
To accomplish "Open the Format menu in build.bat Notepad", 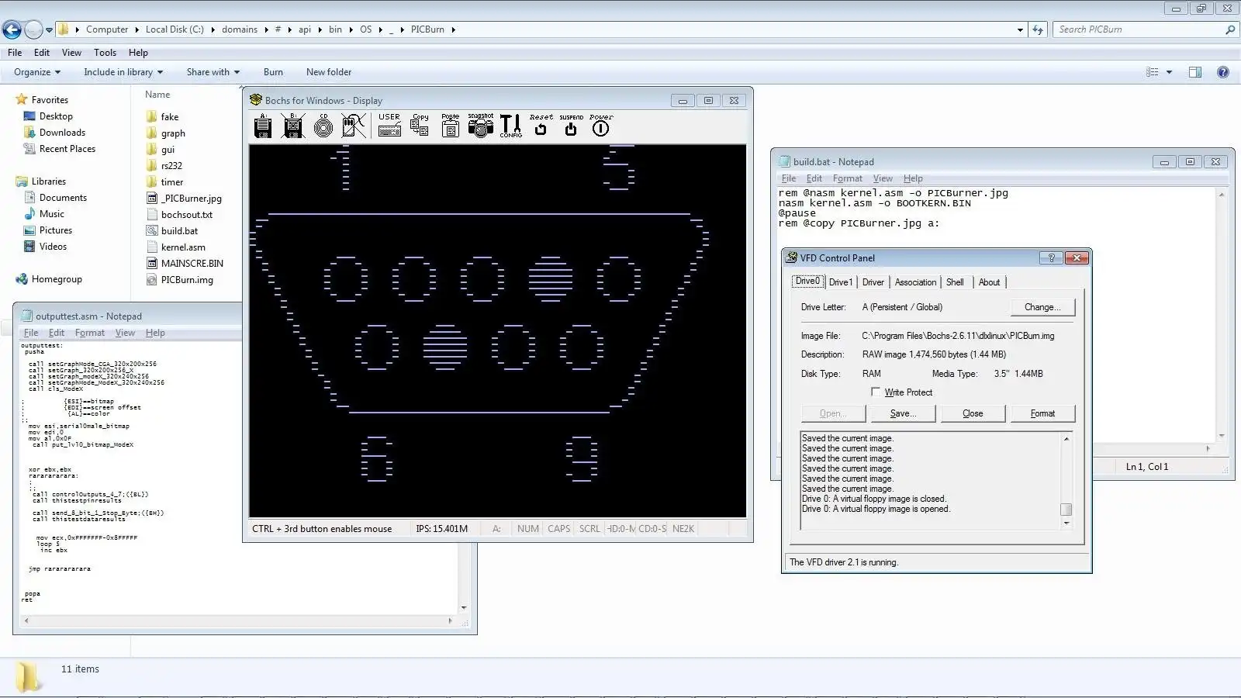I will coord(847,178).
